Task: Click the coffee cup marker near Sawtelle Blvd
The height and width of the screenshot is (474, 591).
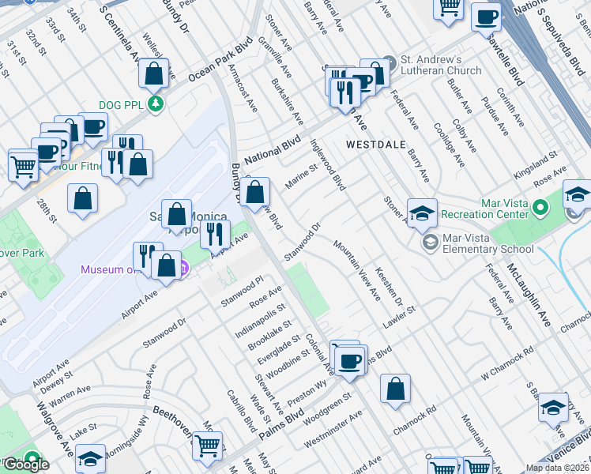Action: pyautogui.click(x=486, y=18)
